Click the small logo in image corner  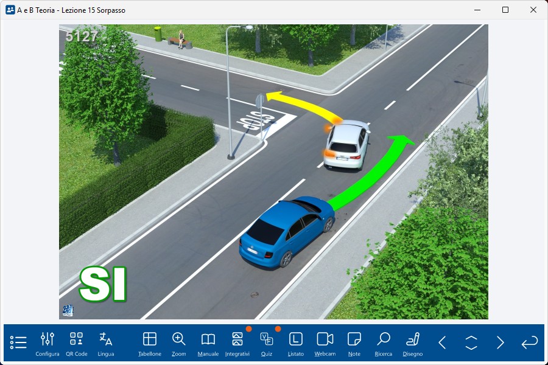pyautogui.click(x=68, y=310)
